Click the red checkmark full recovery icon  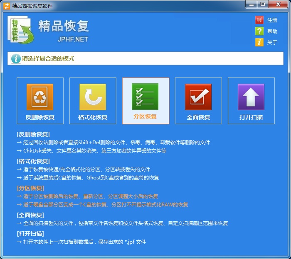click(198, 97)
